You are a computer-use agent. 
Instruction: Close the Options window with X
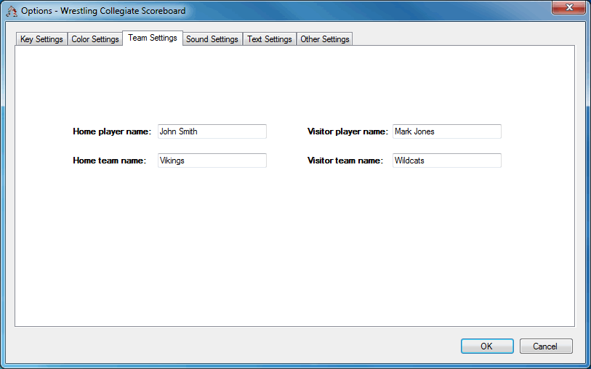[x=568, y=8]
